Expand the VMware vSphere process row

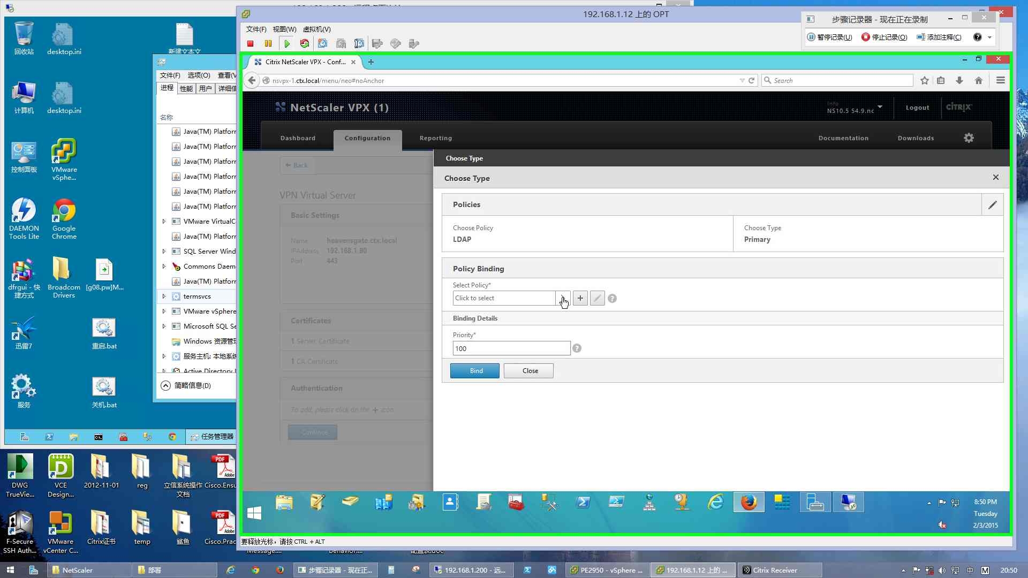(x=164, y=311)
